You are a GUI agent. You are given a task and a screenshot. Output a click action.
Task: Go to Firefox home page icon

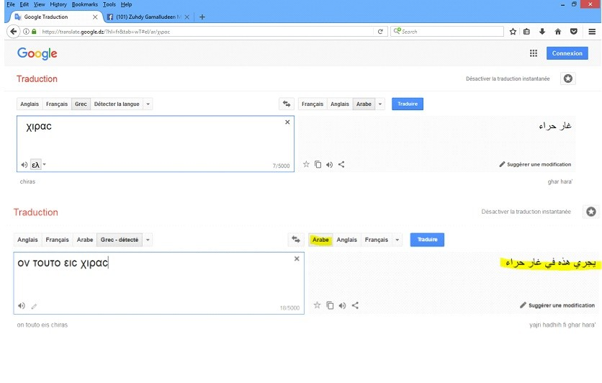558,32
